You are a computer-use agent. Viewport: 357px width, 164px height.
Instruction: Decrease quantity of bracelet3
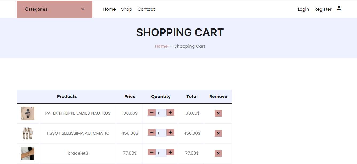pos(152,152)
